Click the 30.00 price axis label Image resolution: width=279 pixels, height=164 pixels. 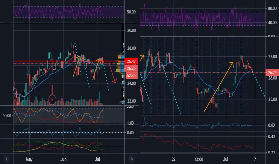coord(131,30)
